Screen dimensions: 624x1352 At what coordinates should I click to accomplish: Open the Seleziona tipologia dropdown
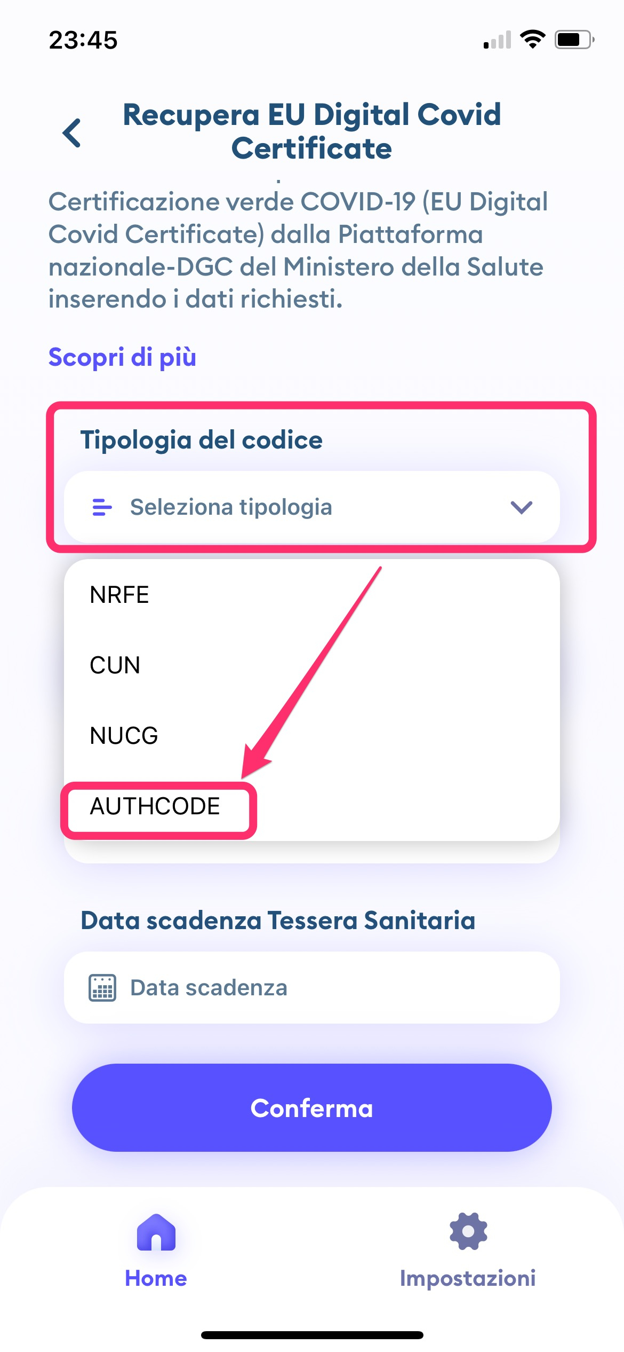[311, 507]
